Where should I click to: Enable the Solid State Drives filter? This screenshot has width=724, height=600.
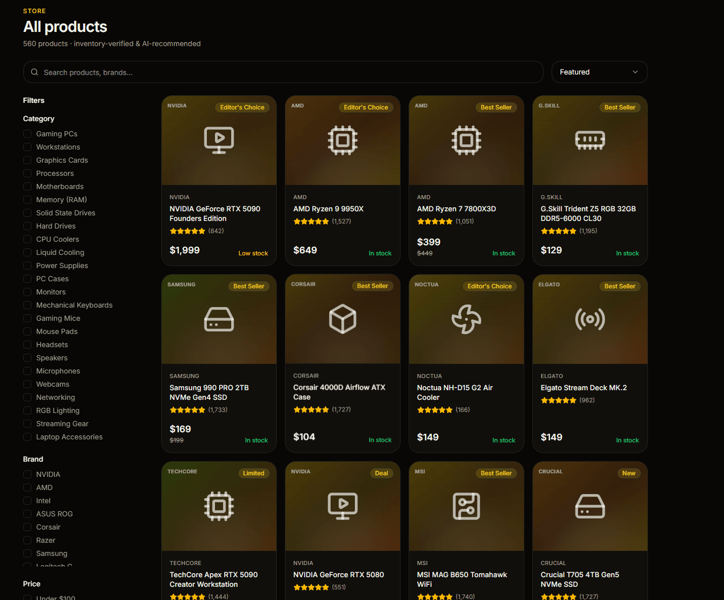tap(27, 213)
